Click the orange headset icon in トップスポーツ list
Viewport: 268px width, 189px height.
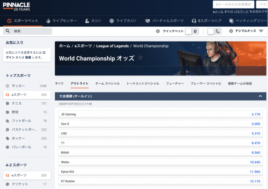tap(7, 95)
